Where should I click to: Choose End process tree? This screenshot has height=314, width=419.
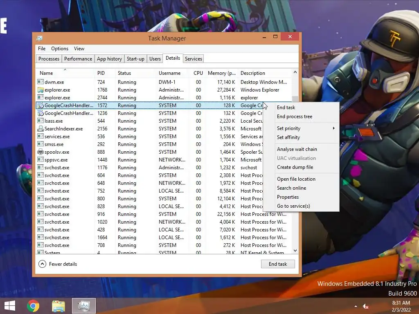[295, 117]
